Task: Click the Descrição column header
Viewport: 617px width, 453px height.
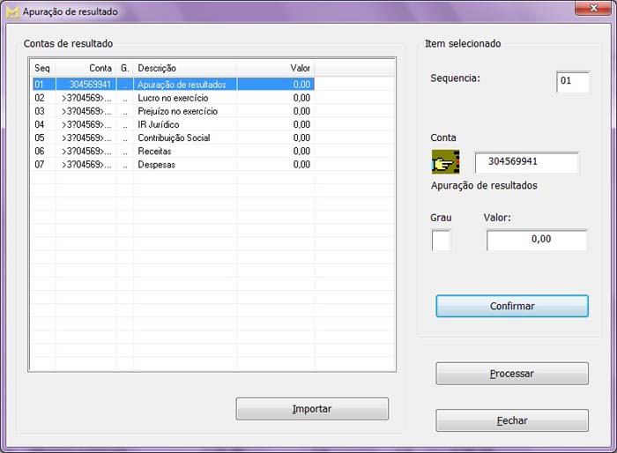Action: pos(184,68)
